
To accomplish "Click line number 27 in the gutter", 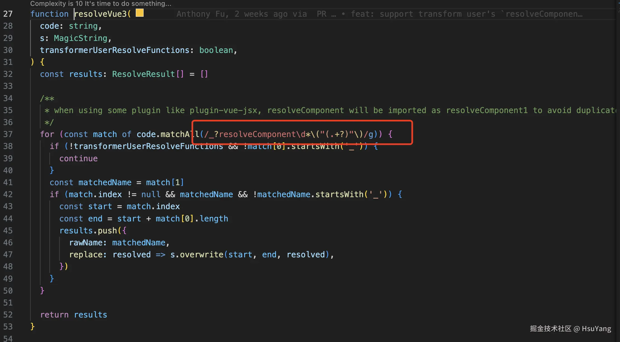I will pyautogui.click(x=8, y=14).
